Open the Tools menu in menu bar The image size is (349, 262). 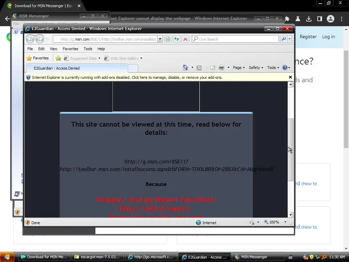click(x=88, y=49)
